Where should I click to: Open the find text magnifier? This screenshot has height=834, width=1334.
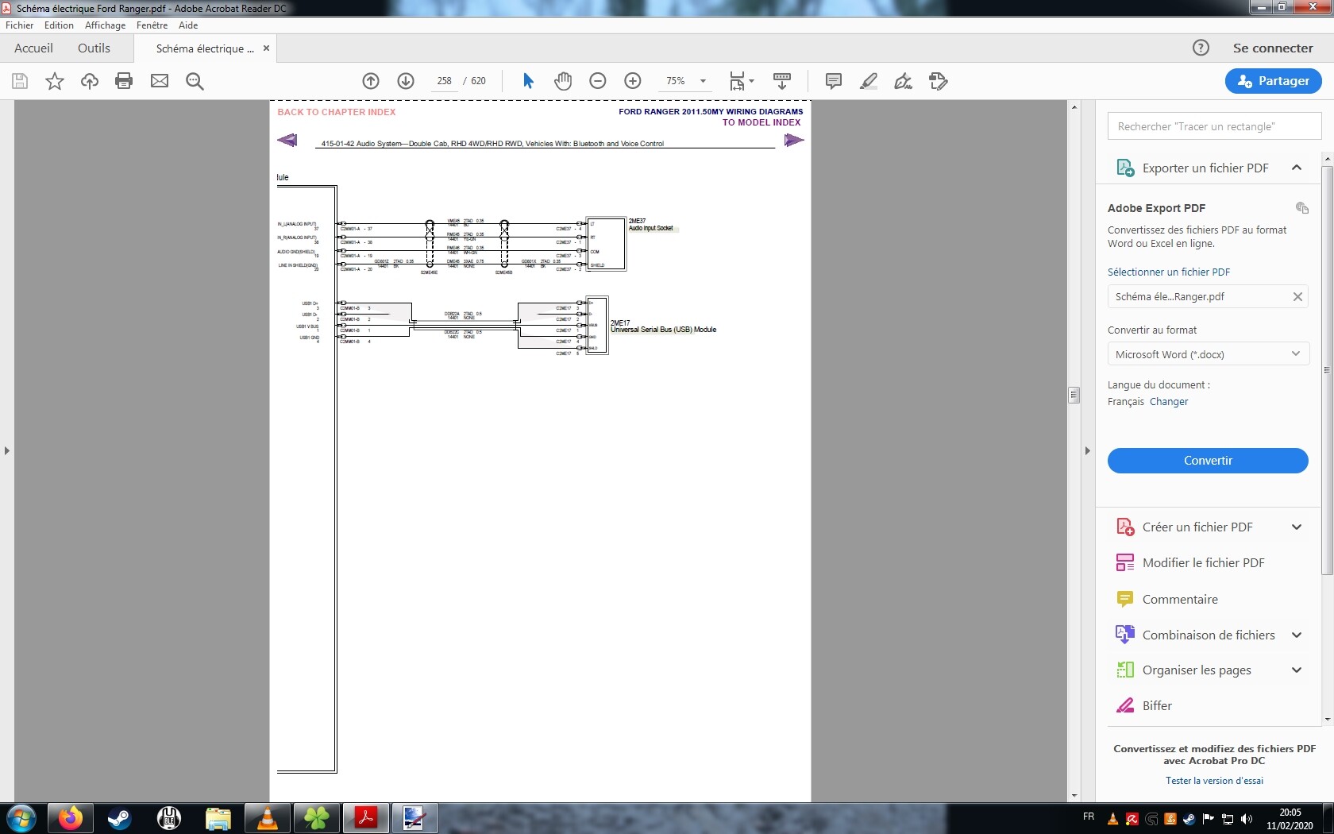pyautogui.click(x=195, y=81)
